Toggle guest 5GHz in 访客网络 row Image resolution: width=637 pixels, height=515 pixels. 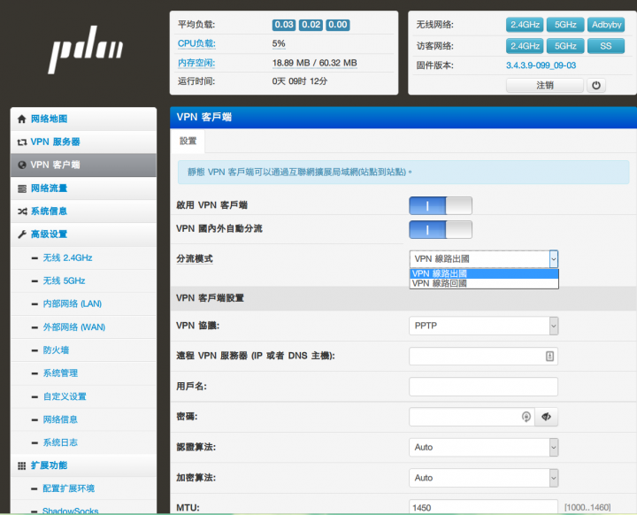coord(565,46)
